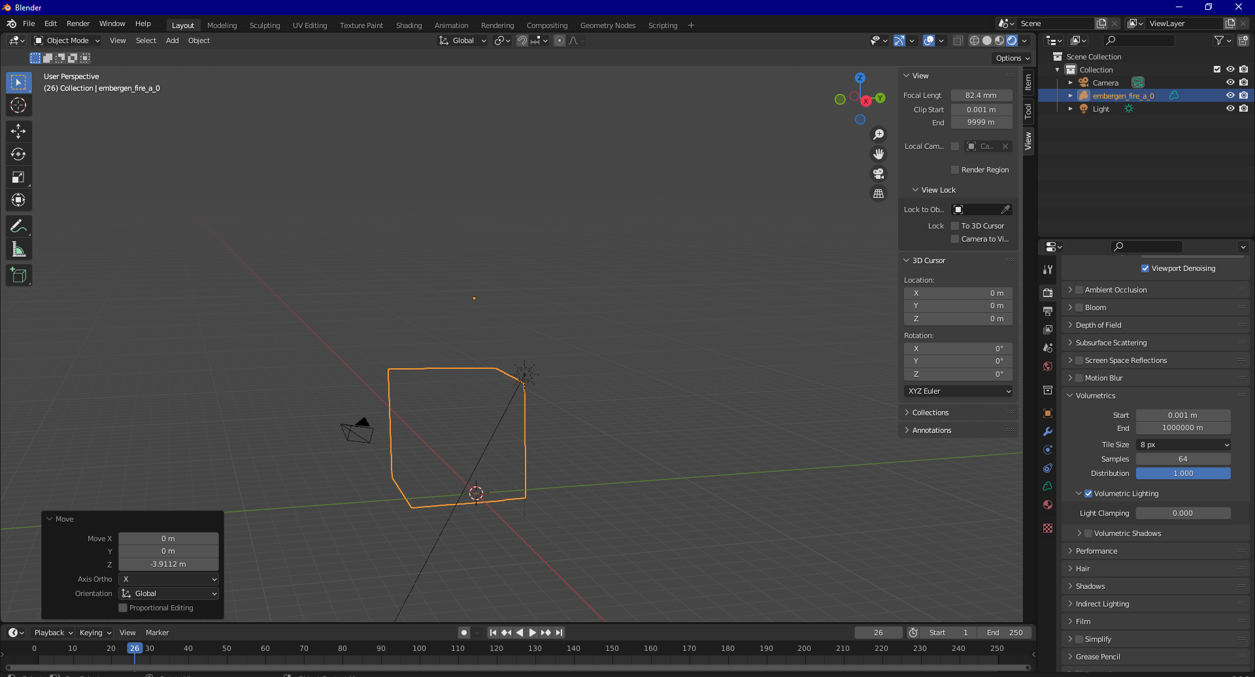Image resolution: width=1255 pixels, height=677 pixels.
Task: Activate the Move tool
Action: (18, 131)
